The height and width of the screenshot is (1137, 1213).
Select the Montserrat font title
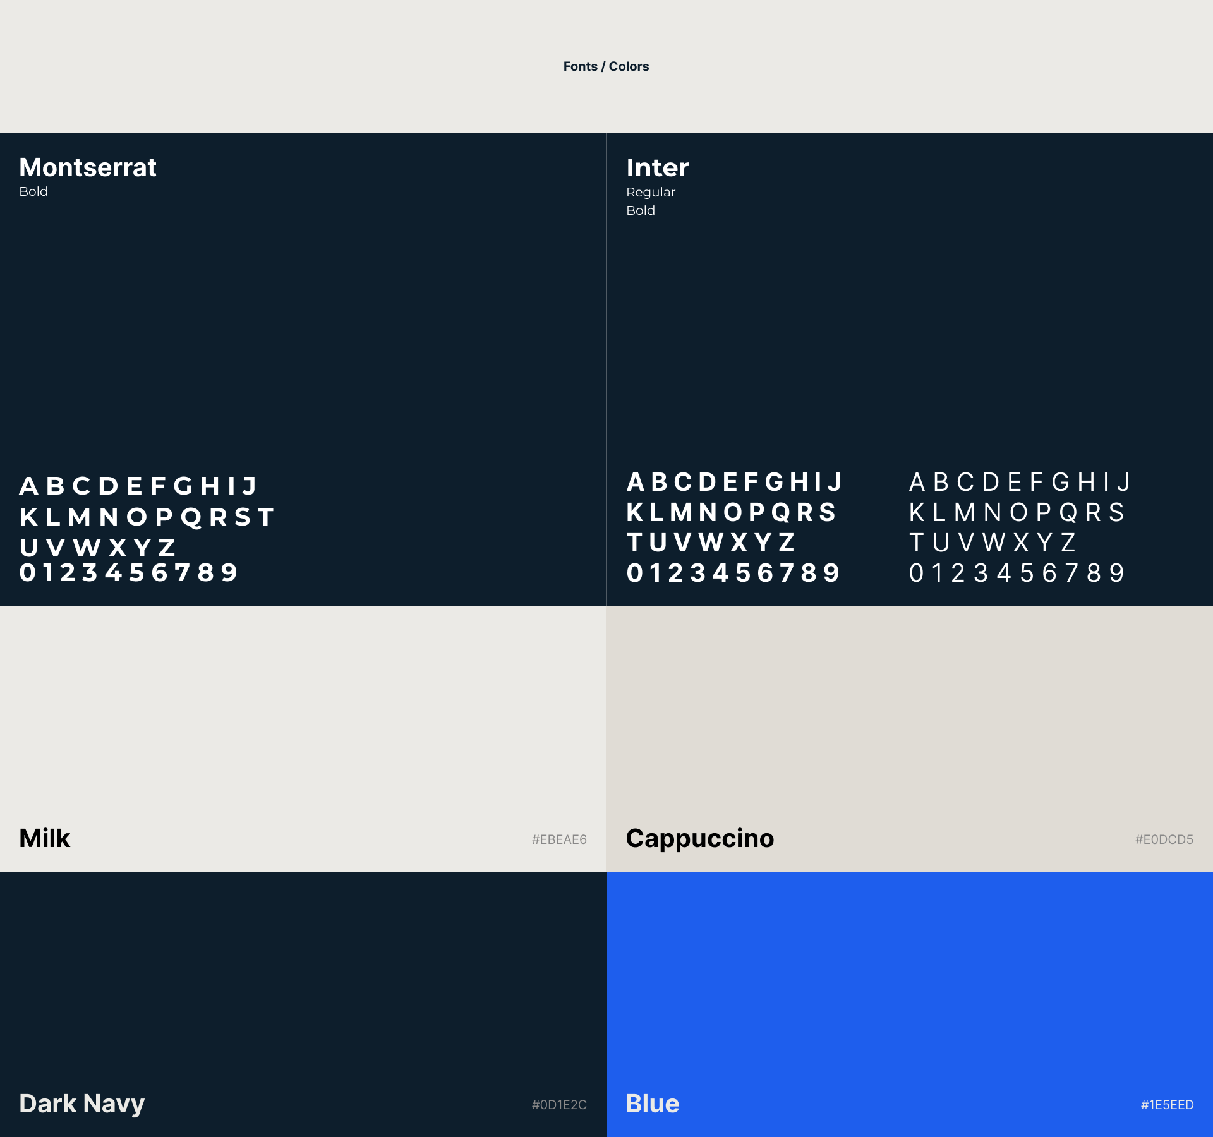click(88, 167)
